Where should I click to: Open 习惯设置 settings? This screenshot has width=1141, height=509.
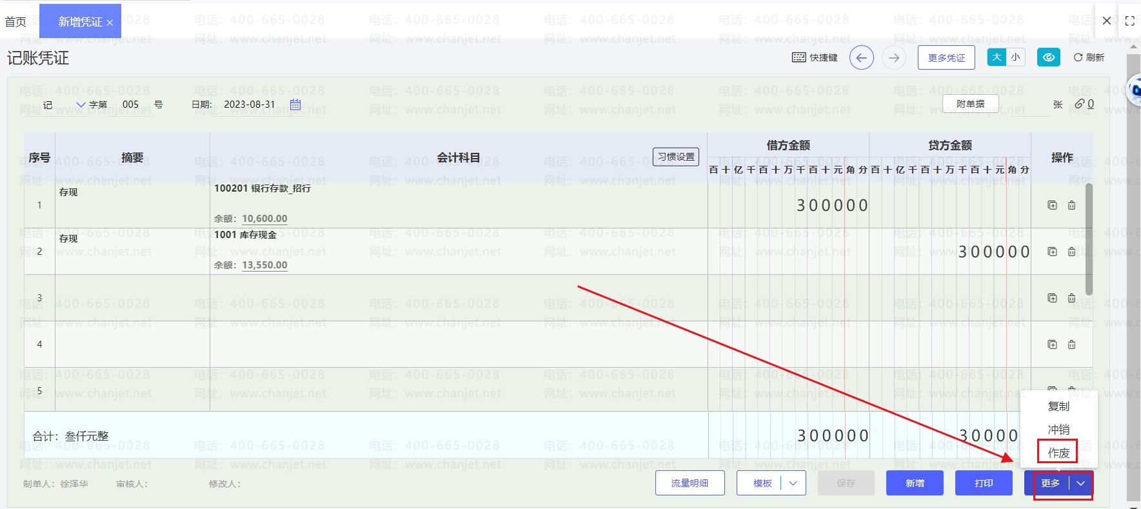tap(676, 157)
